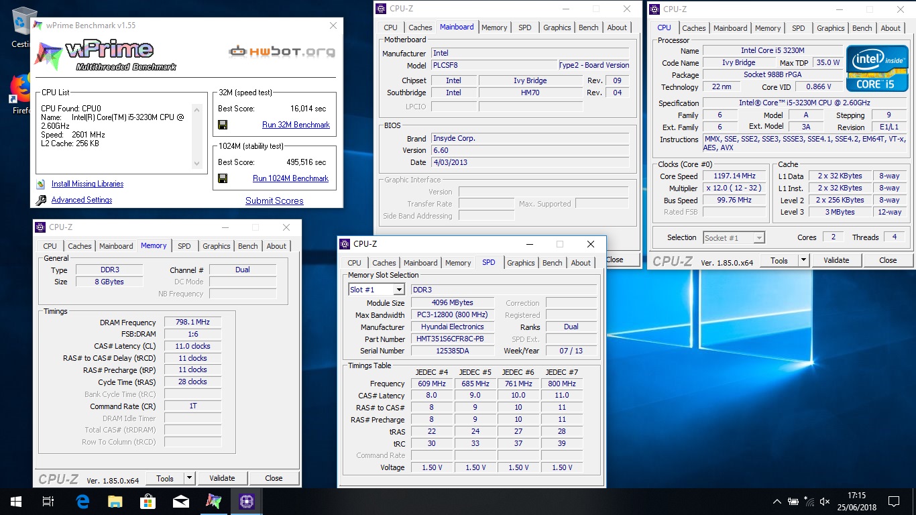This screenshot has height=515, width=916.
Task: Click the BIOS Version value 6.60
Action: 530,151
